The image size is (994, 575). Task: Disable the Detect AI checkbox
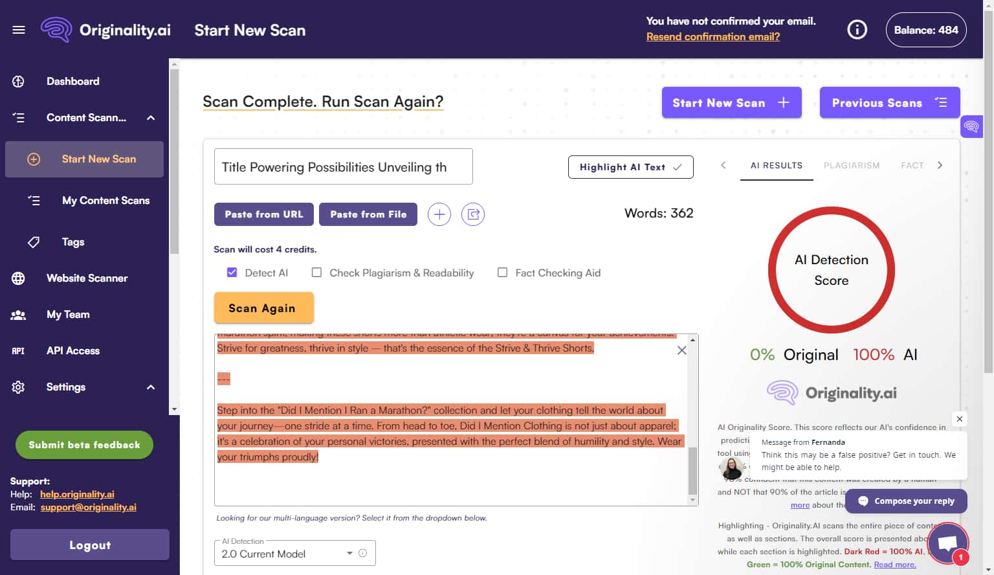tap(232, 272)
